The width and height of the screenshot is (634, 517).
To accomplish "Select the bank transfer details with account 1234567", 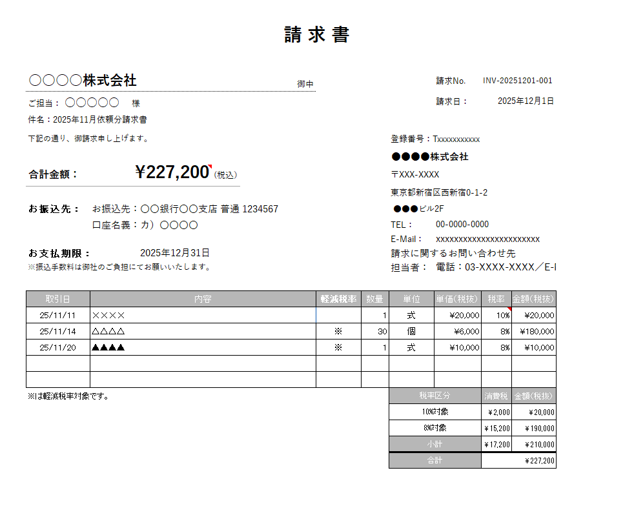I will tap(185, 209).
